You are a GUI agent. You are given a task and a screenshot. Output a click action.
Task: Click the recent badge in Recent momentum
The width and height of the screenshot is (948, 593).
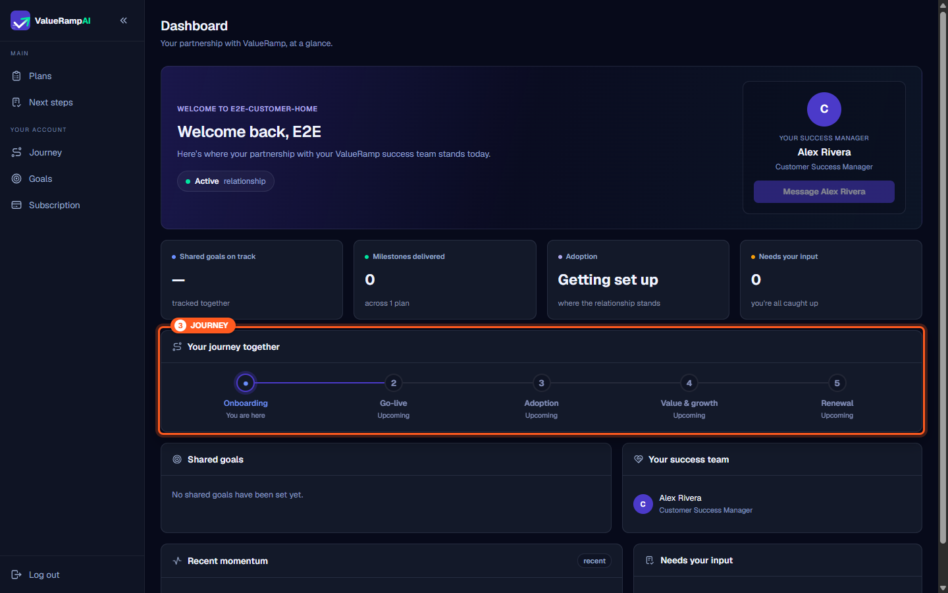(594, 561)
